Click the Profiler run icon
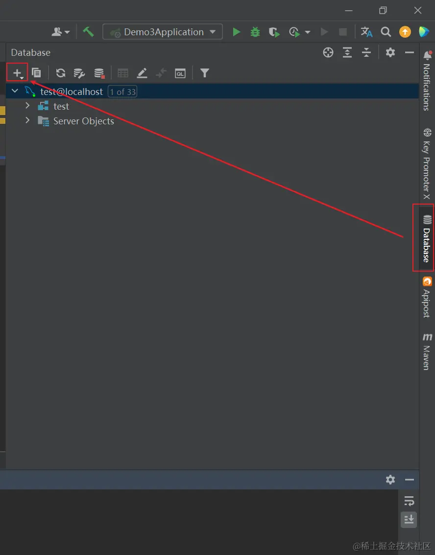This screenshot has height=555, width=435. [294, 32]
